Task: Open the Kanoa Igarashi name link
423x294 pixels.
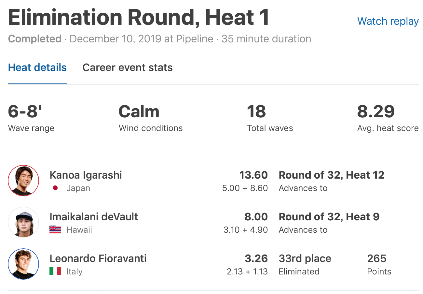Action: (x=86, y=175)
